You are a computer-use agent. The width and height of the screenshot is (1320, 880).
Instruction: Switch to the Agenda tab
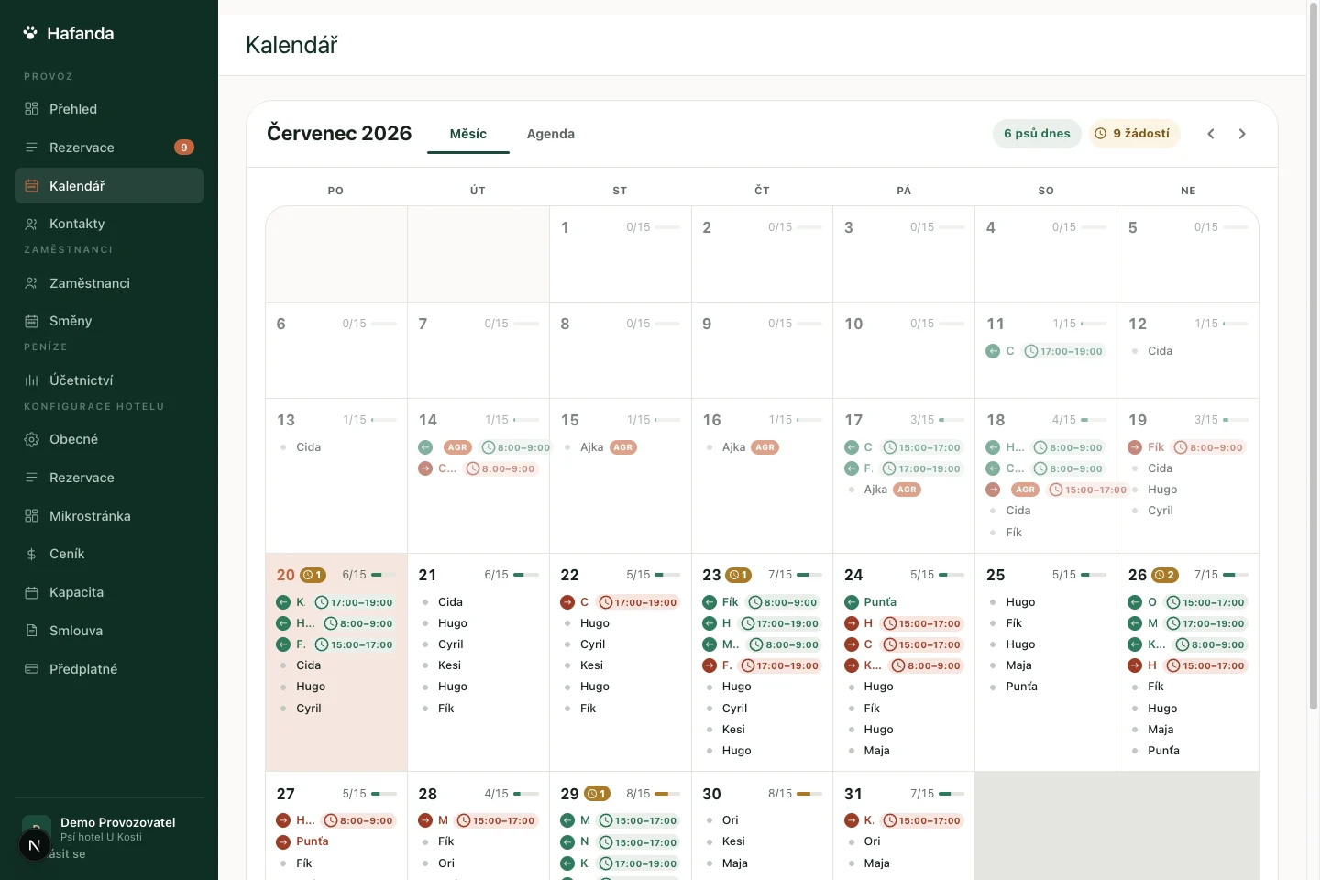[551, 134]
